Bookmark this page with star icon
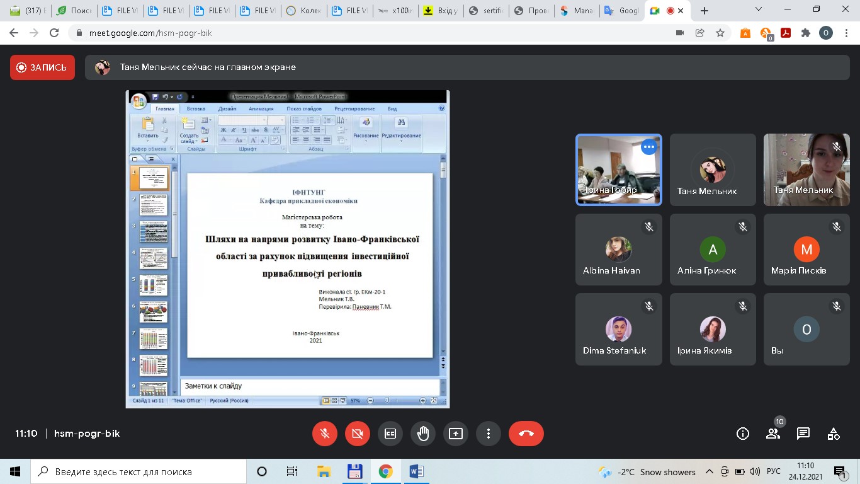Screen dimensions: 860x484 [x=720, y=33]
